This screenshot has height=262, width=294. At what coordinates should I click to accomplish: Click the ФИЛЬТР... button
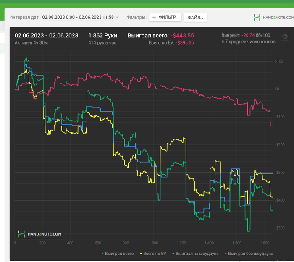coord(165,18)
